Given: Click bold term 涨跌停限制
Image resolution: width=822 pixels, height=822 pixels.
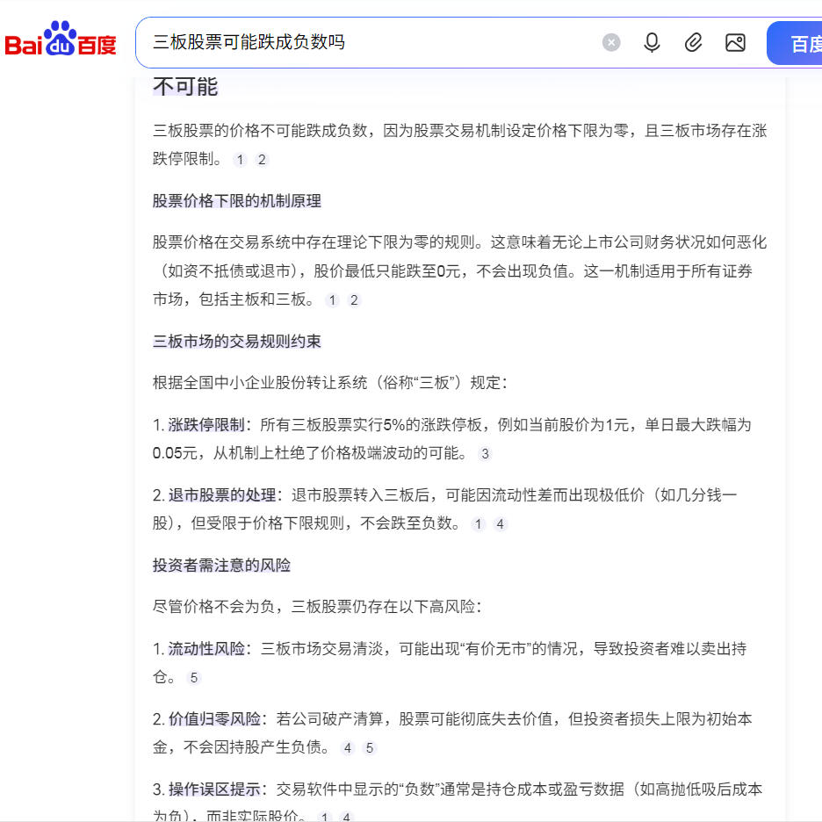Looking at the screenshot, I should [x=206, y=425].
